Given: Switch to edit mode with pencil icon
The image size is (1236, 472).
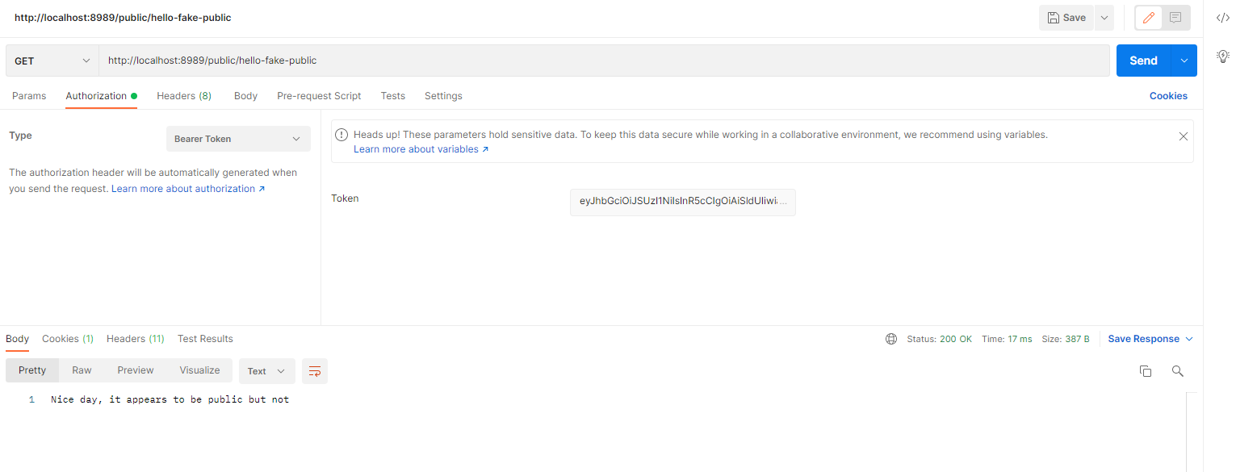Looking at the screenshot, I should pos(1149,18).
